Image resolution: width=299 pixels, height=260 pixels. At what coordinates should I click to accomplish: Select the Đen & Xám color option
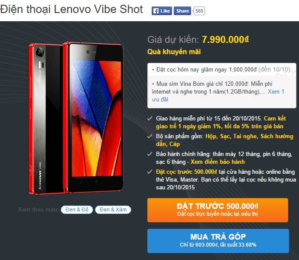[113, 210]
